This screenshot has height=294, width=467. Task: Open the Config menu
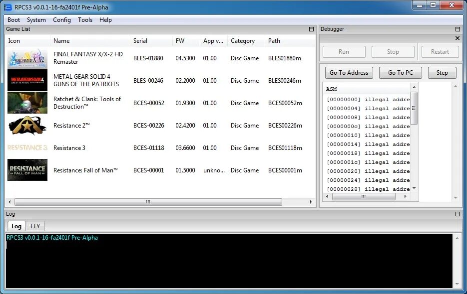coord(62,20)
